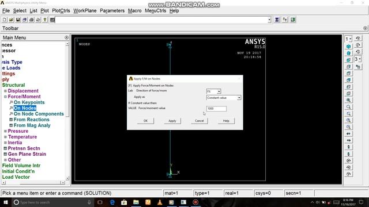Select the Front View icon

point(349,60)
